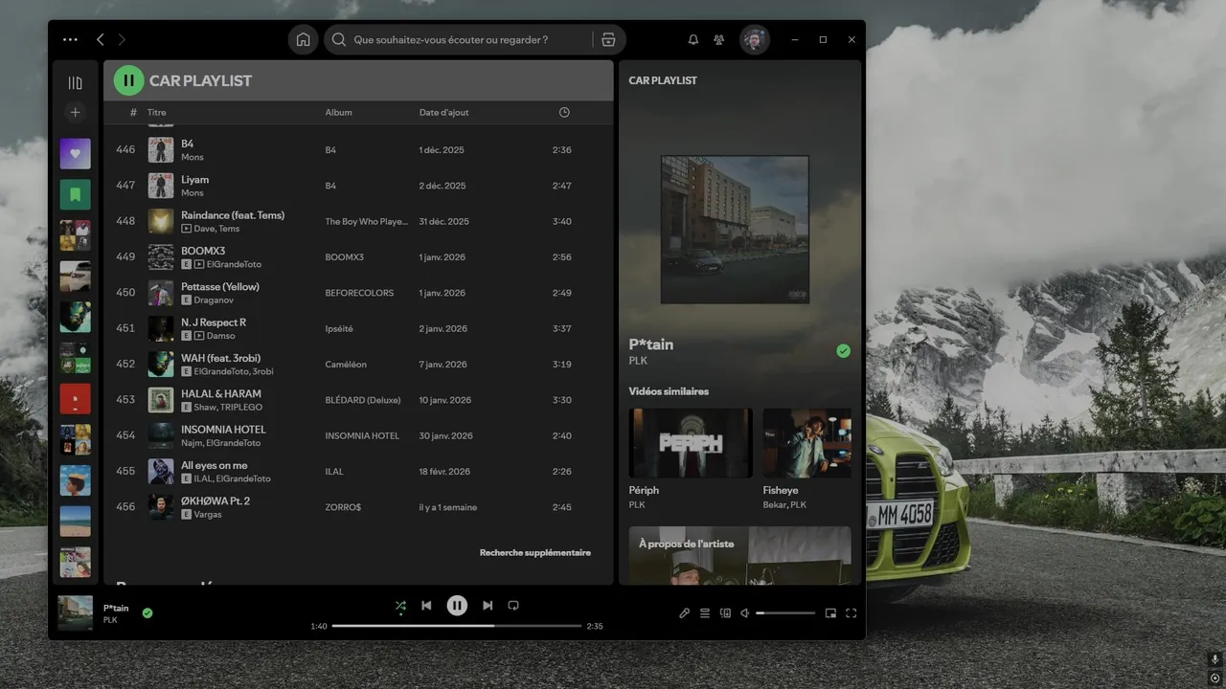Image resolution: width=1226 pixels, height=689 pixels.
Task: Sort by the Album column header
Action: point(338,112)
